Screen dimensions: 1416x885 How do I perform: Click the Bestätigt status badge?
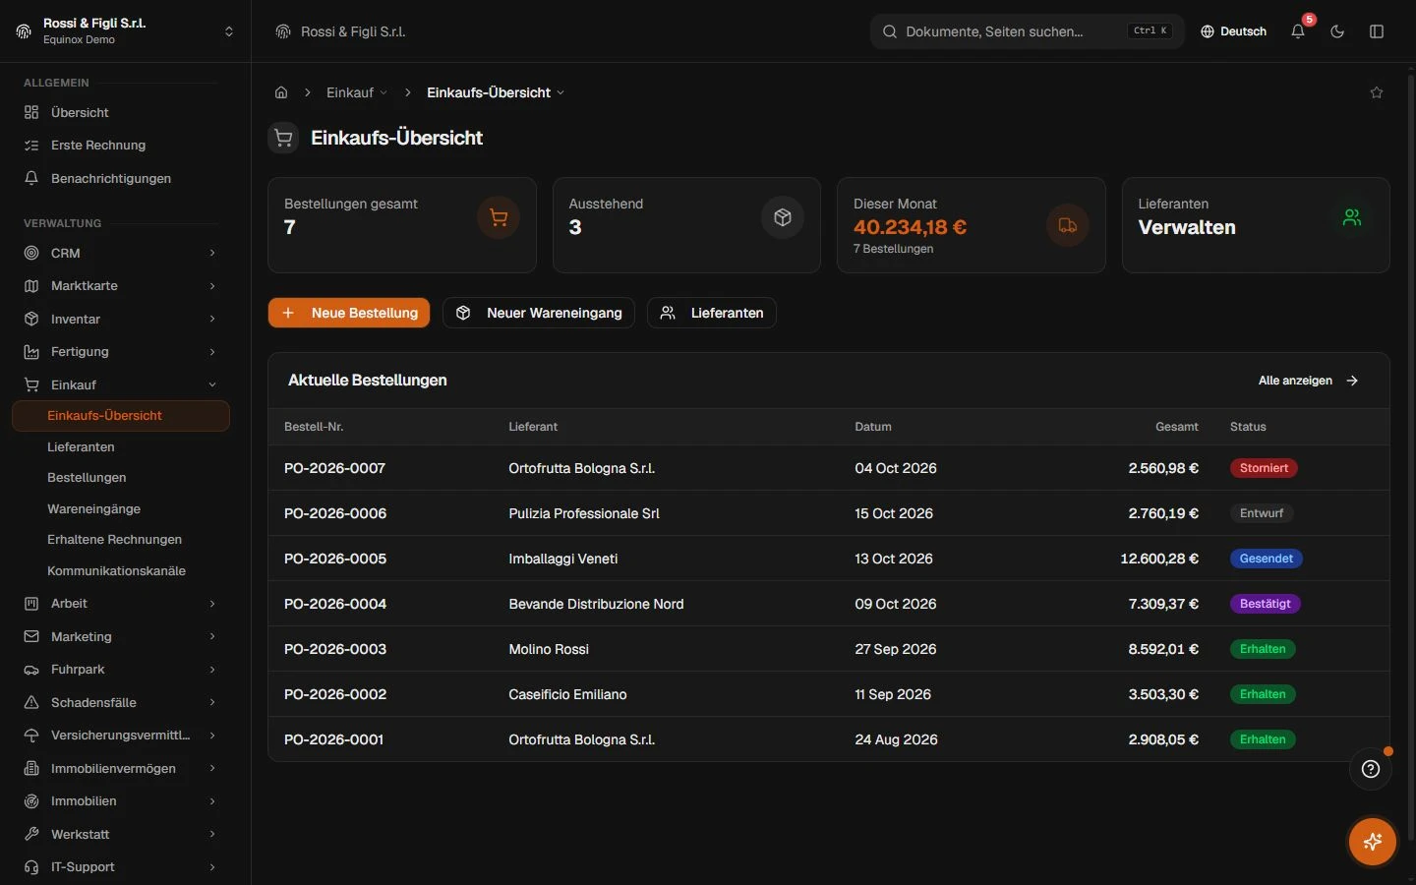pyautogui.click(x=1265, y=604)
